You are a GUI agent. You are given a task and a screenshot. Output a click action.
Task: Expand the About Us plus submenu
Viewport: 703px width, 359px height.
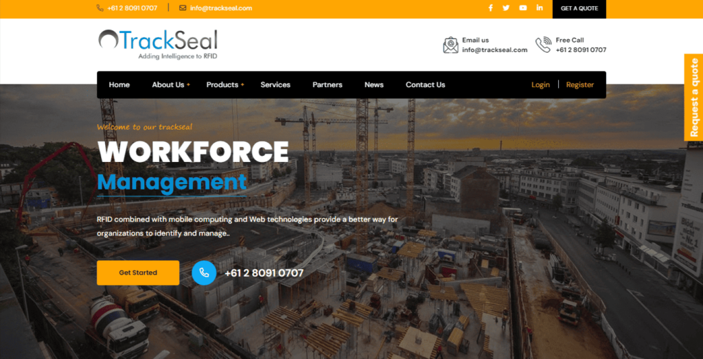[x=188, y=84]
